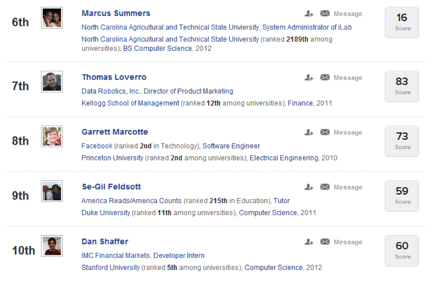Click add-contact icon for Dan Shaffer

coord(309,242)
